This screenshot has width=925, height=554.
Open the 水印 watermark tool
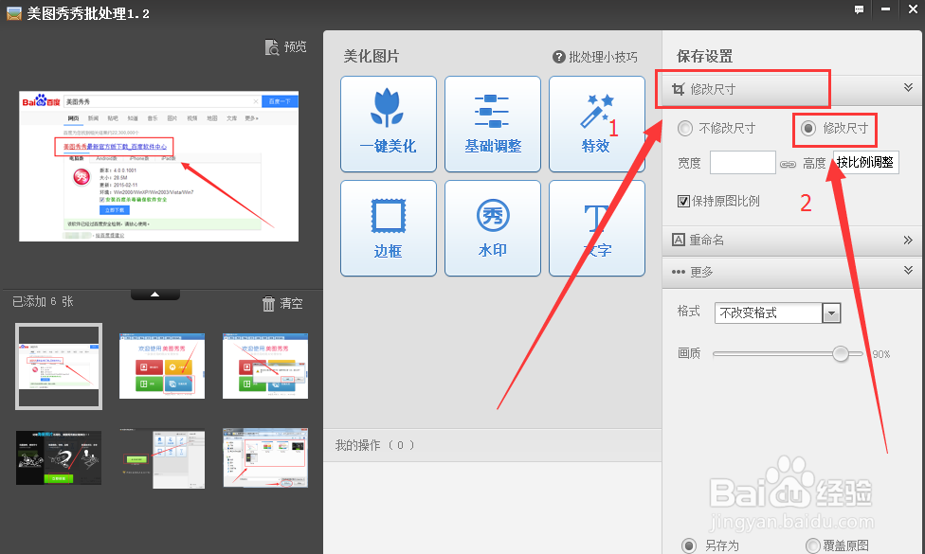pyautogui.click(x=493, y=228)
